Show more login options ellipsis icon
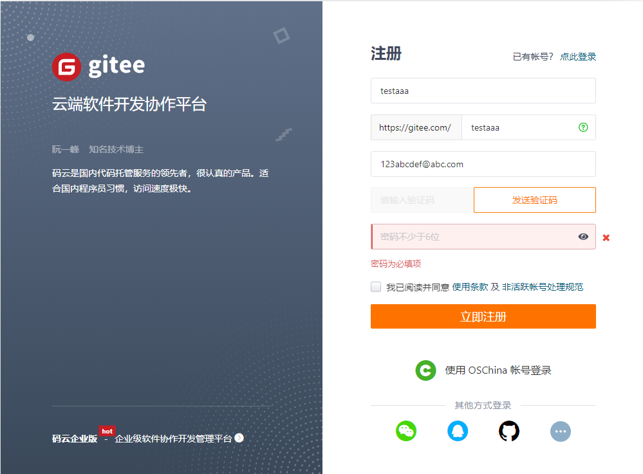Viewport: 643px width, 474px height. (560, 432)
